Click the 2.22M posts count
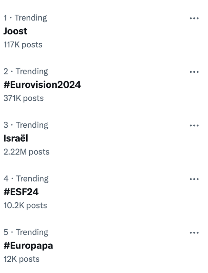The height and width of the screenshot is (273, 208). (27, 152)
